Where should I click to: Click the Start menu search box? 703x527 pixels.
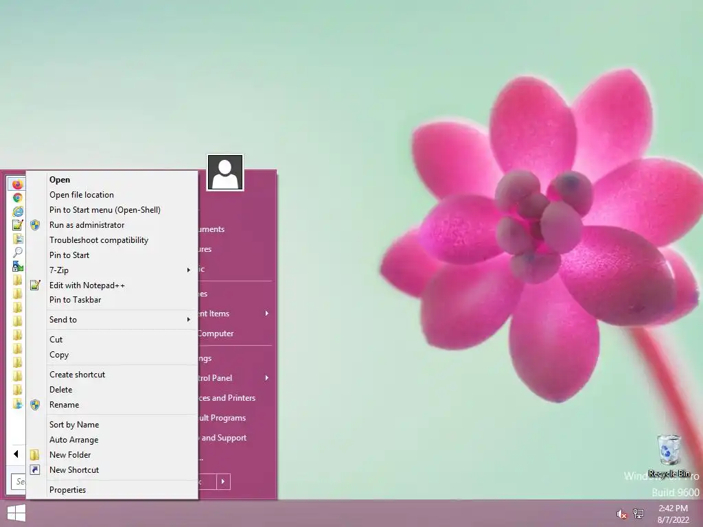coord(18,482)
